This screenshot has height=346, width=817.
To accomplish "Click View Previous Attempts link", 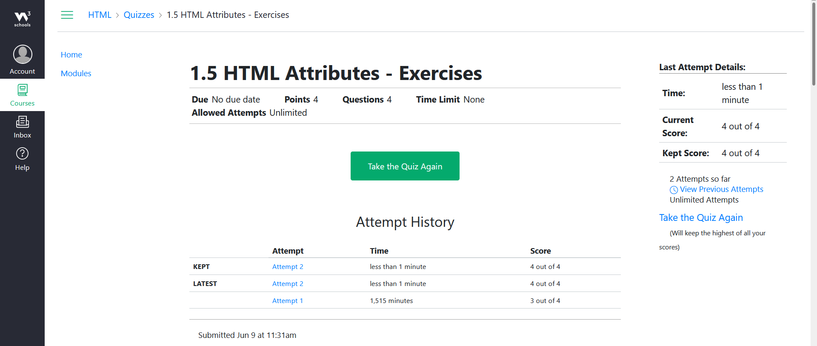I will pyautogui.click(x=721, y=189).
